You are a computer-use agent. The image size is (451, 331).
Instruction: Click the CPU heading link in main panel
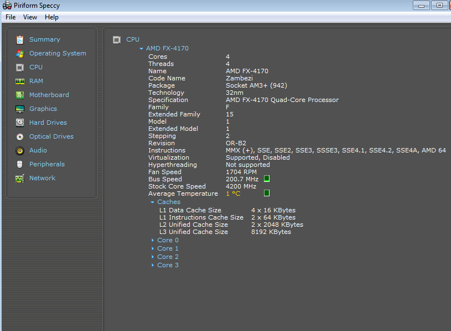[133, 39]
